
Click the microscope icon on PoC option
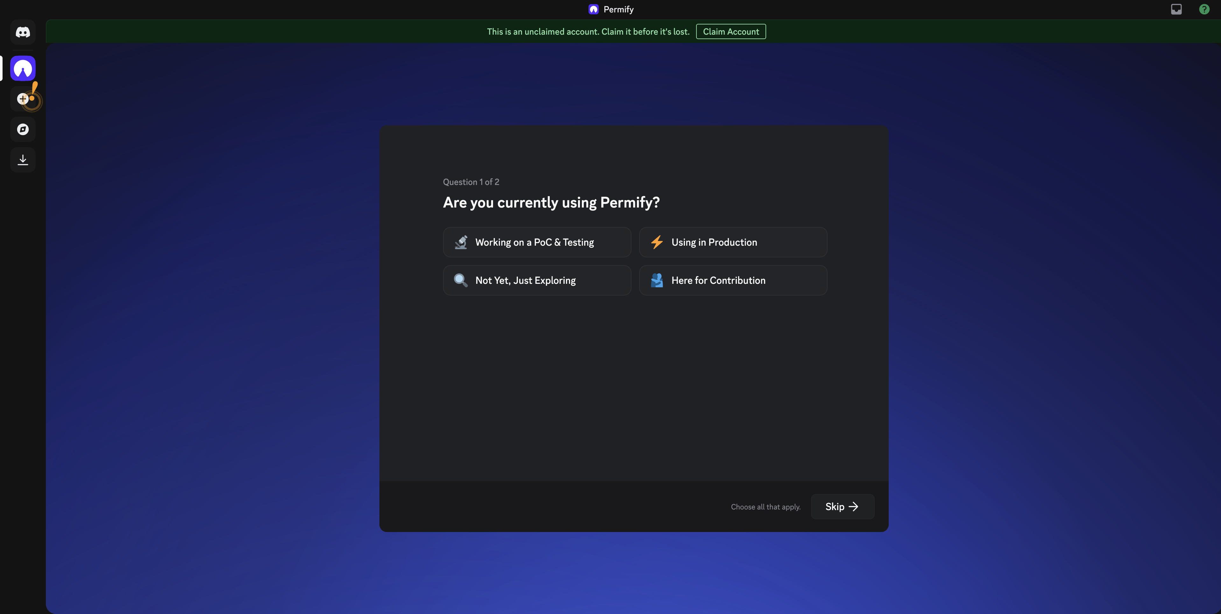tap(460, 242)
